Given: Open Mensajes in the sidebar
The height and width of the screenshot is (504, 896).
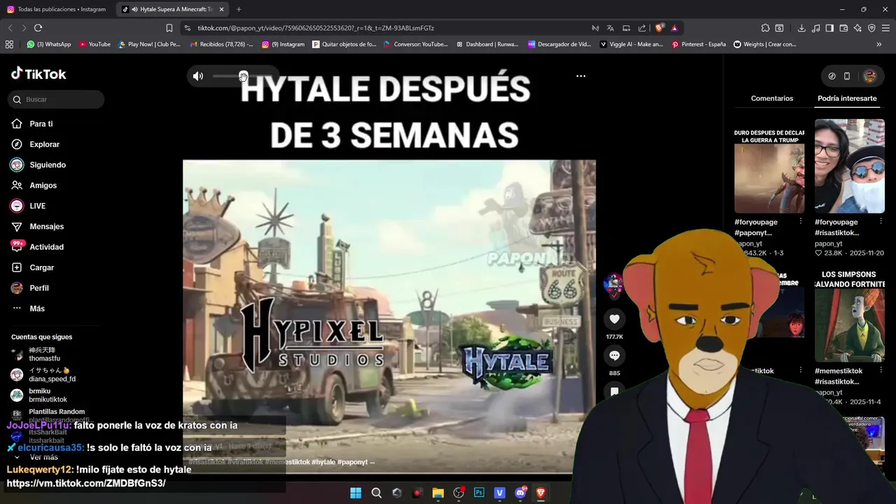Looking at the screenshot, I should pyautogui.click(x=46, y=227).
